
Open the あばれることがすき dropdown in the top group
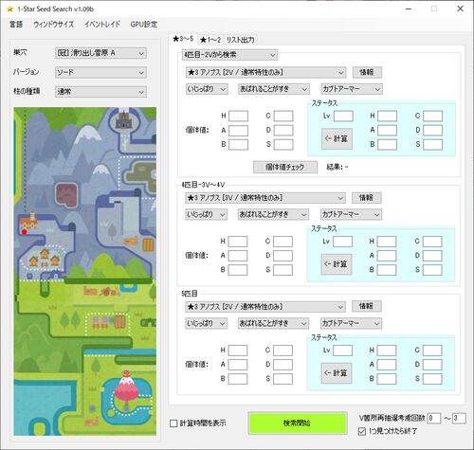tap(274, 89)
